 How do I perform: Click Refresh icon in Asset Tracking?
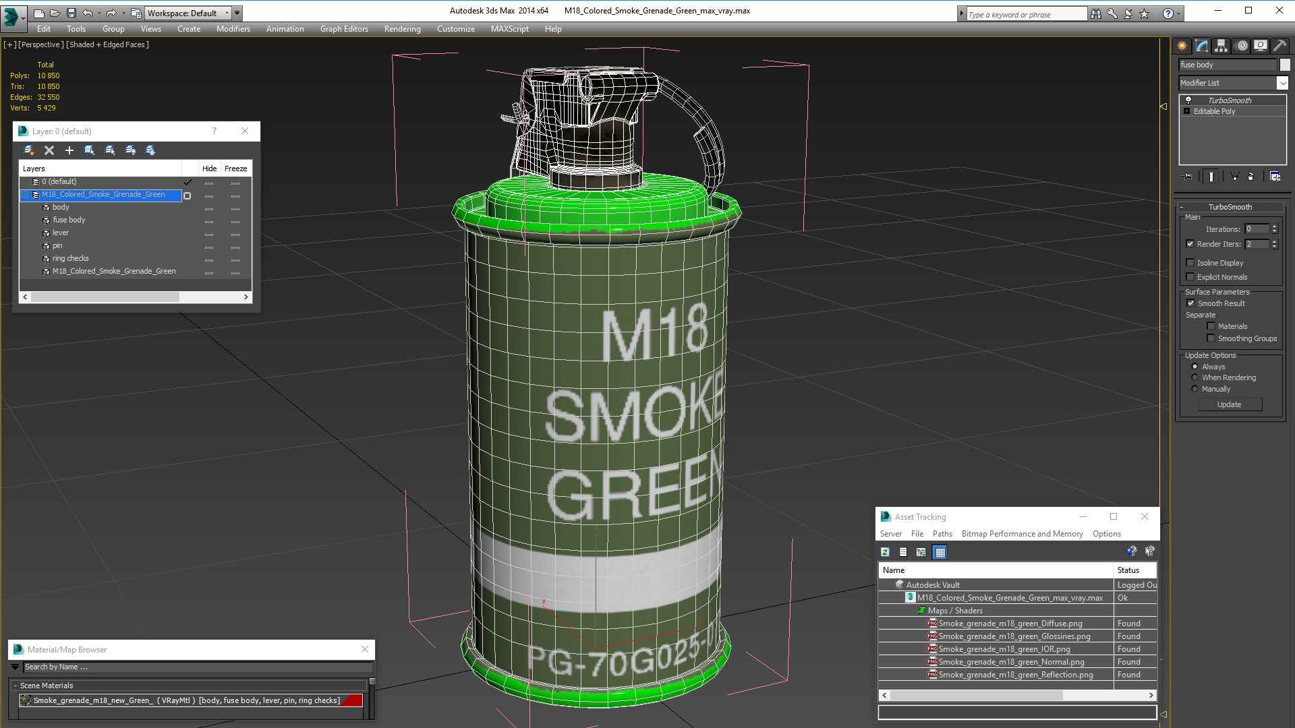pyautogui.click(x=885, y=552)
